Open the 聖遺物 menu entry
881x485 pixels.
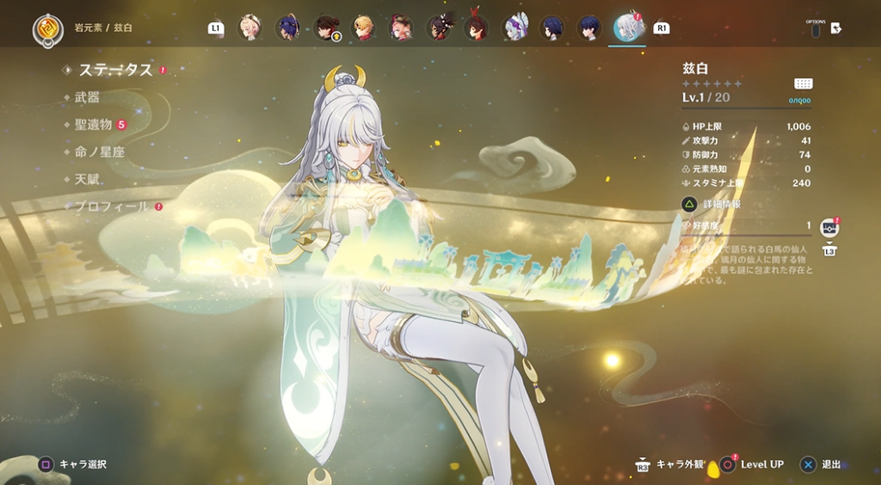(x=93, y=125)
